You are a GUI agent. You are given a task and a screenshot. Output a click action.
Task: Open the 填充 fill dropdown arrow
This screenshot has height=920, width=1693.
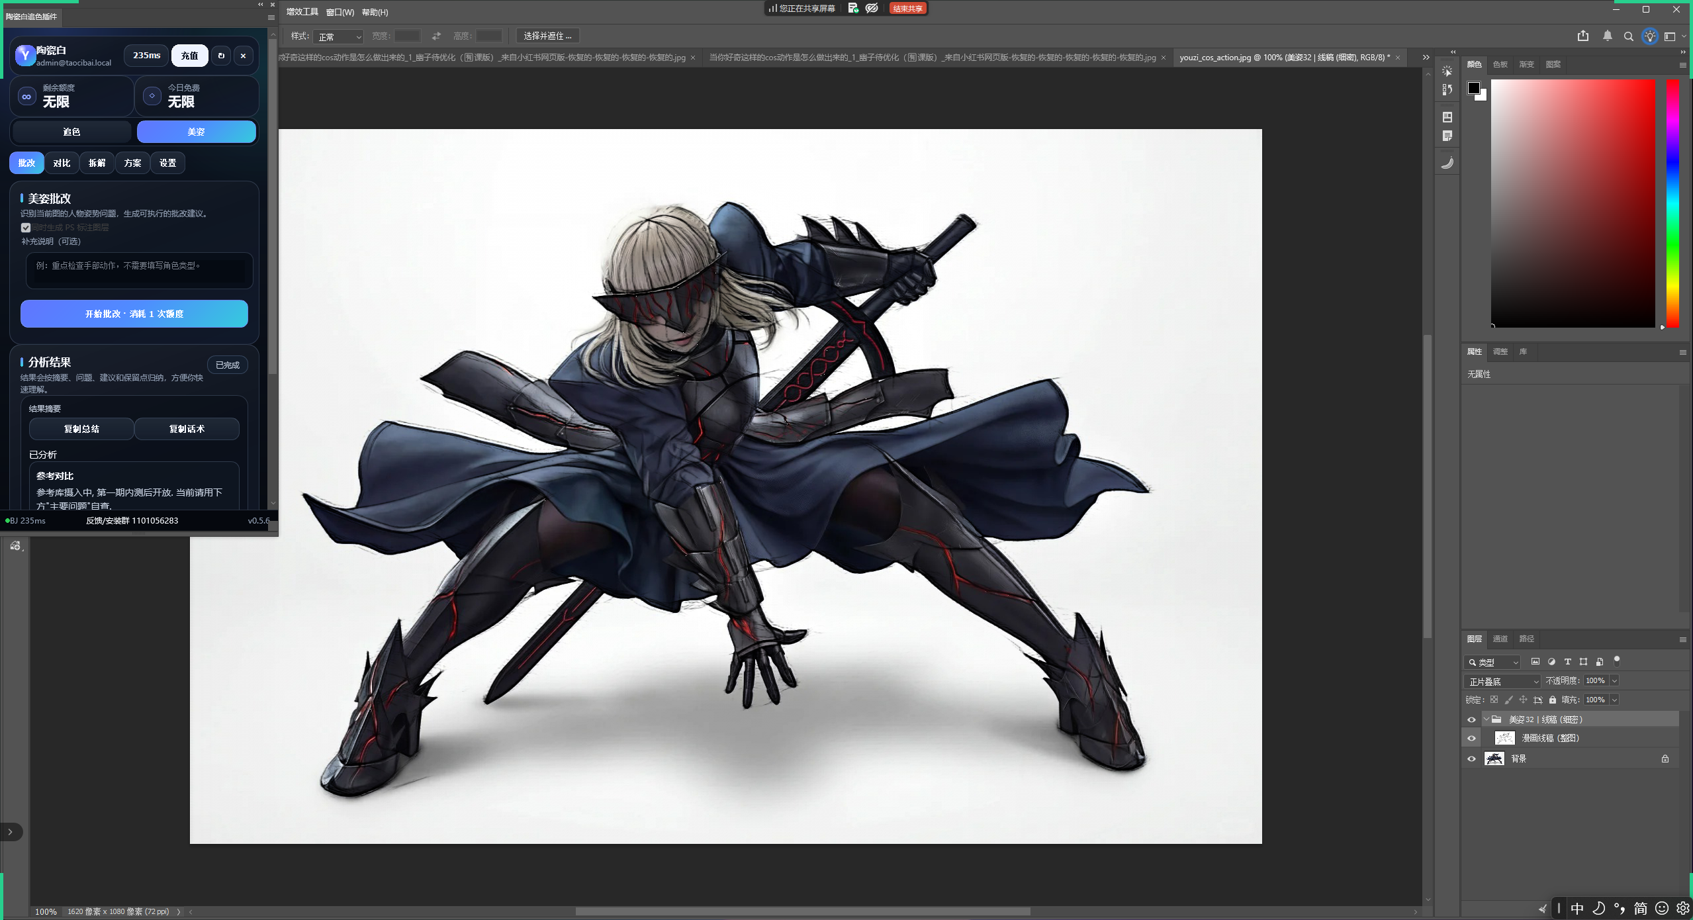(1614, 700)
